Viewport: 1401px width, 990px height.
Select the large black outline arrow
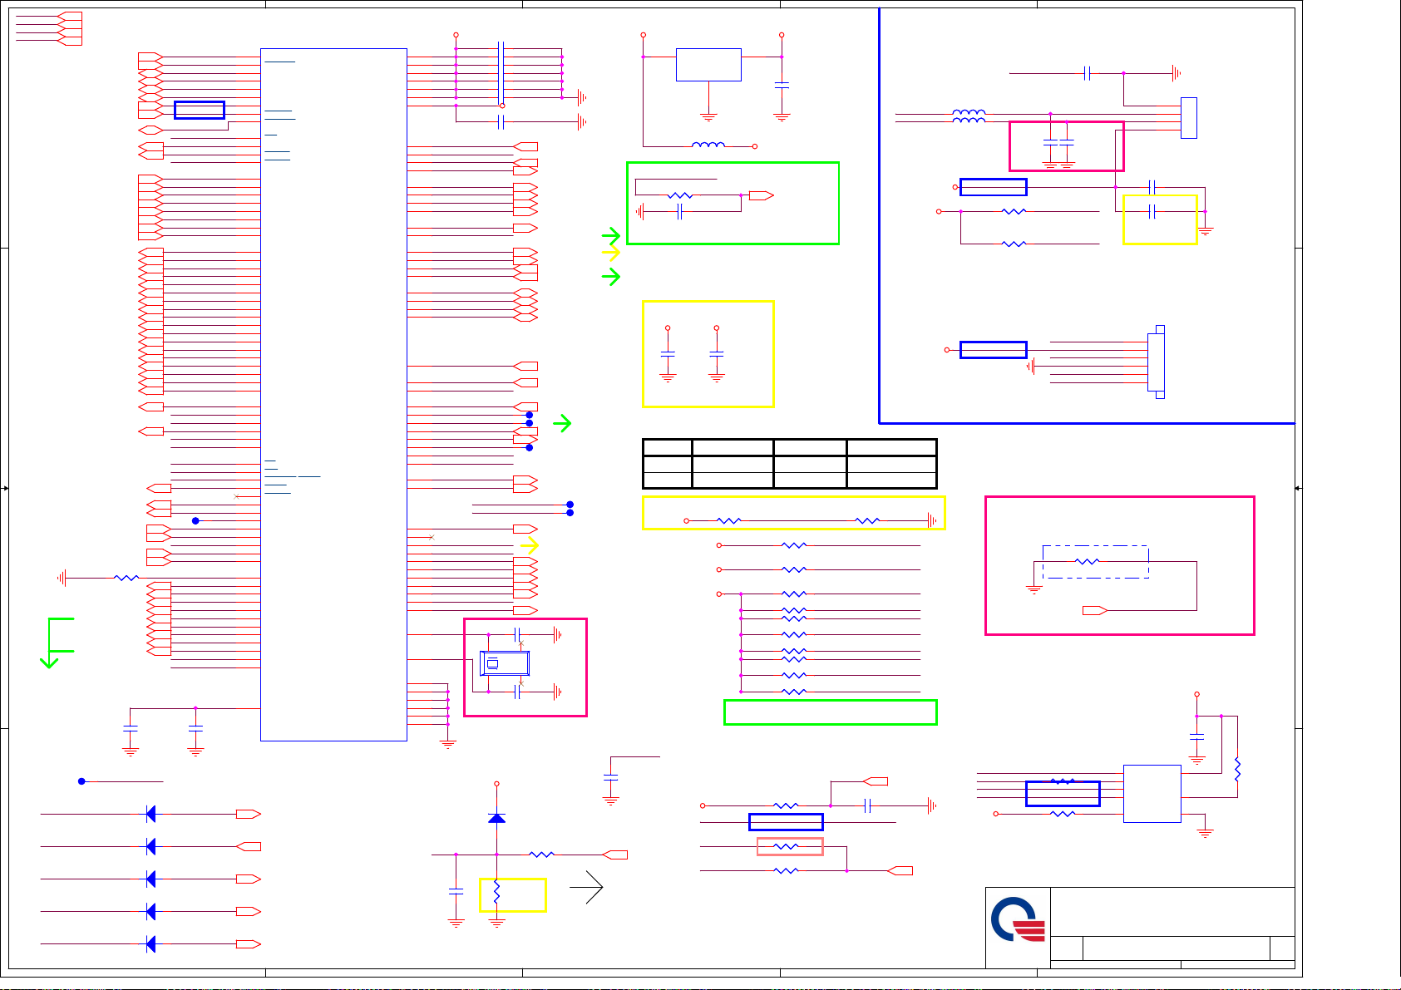pyautogui.click(x=587, y=887)
